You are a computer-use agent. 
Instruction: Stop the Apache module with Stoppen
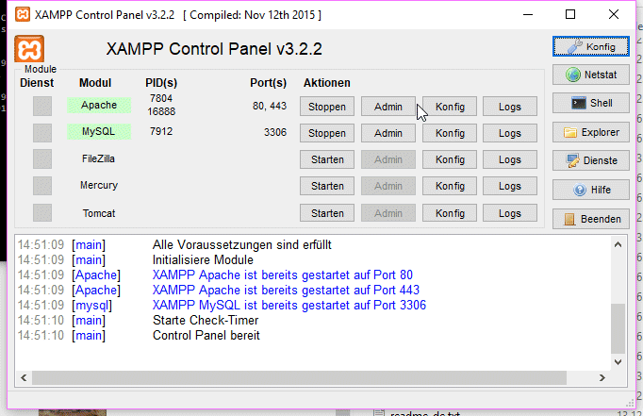327,107
